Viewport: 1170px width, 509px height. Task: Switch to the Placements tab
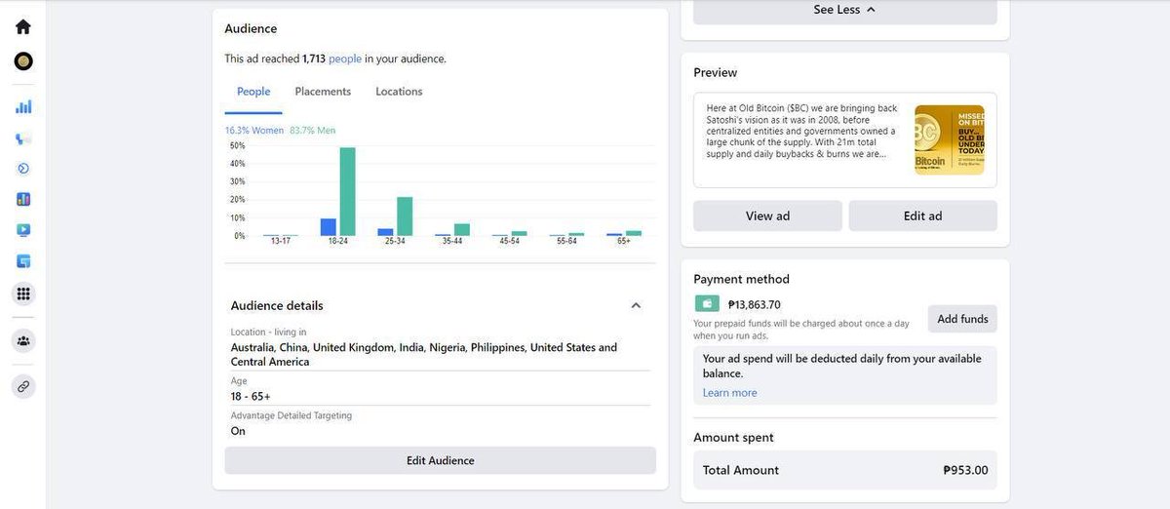click(323, 92)
